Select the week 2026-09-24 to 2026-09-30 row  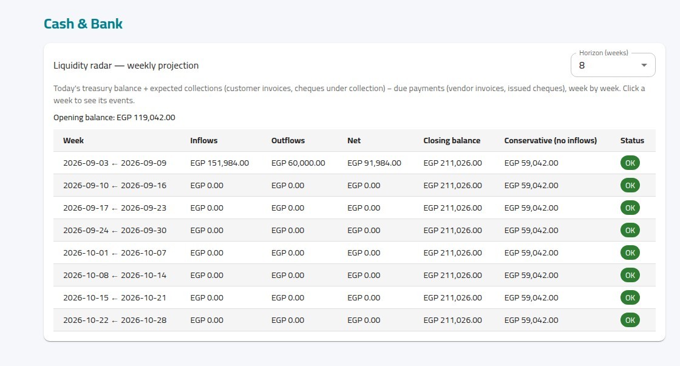[x=355, y=230]
